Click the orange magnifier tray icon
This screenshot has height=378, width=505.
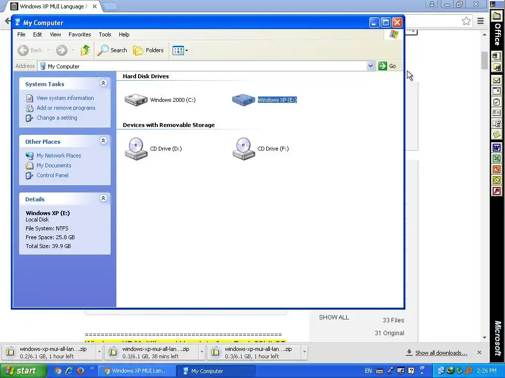469,371
